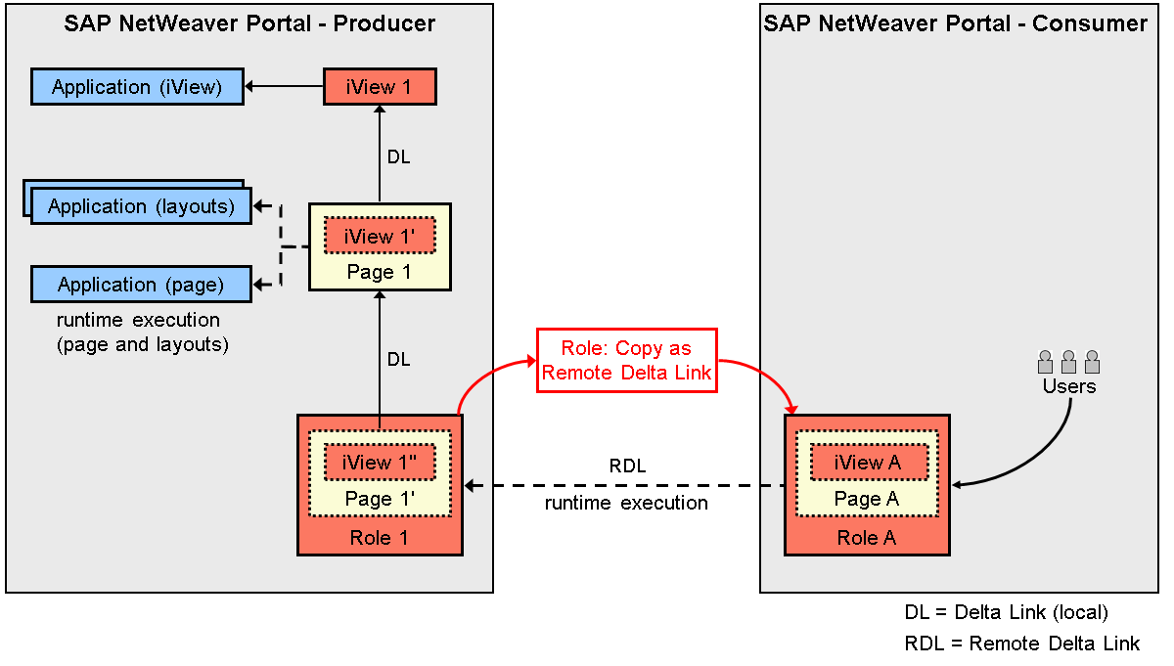Click the Page A label

867,499
